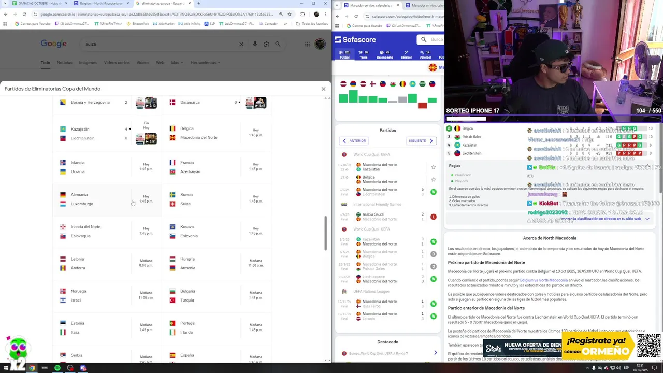Open Google Lens image search
Screen dimensions: 663x373
pos(266,44)
